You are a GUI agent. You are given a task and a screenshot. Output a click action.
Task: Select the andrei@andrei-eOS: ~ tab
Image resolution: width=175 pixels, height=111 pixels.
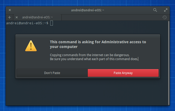(38, 17)
